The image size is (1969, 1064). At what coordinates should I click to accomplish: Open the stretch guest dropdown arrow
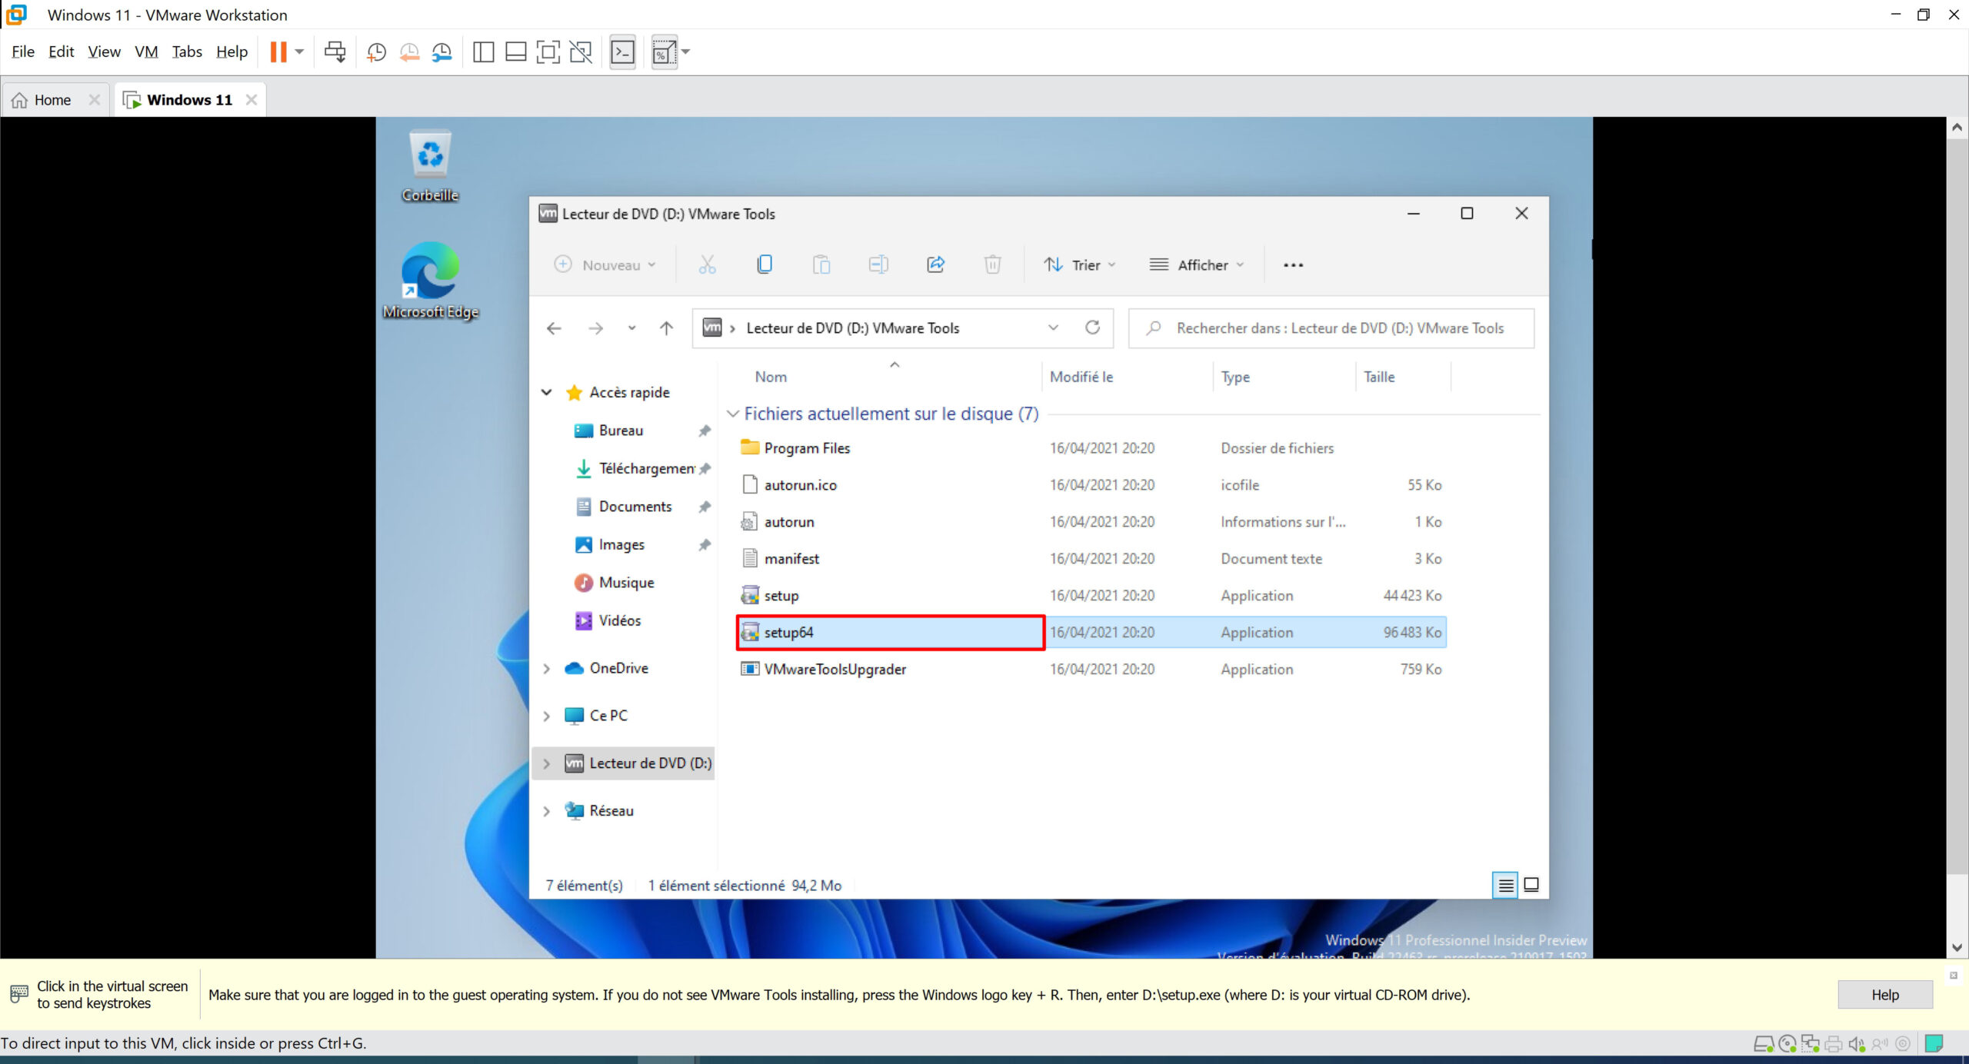click(x=685, y=52)
